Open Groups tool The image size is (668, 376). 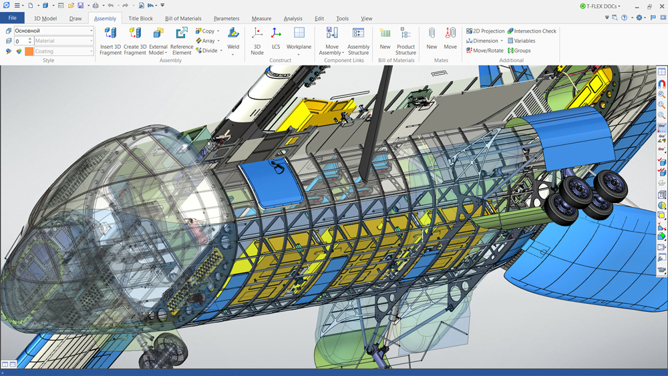[x=519, y=51]
